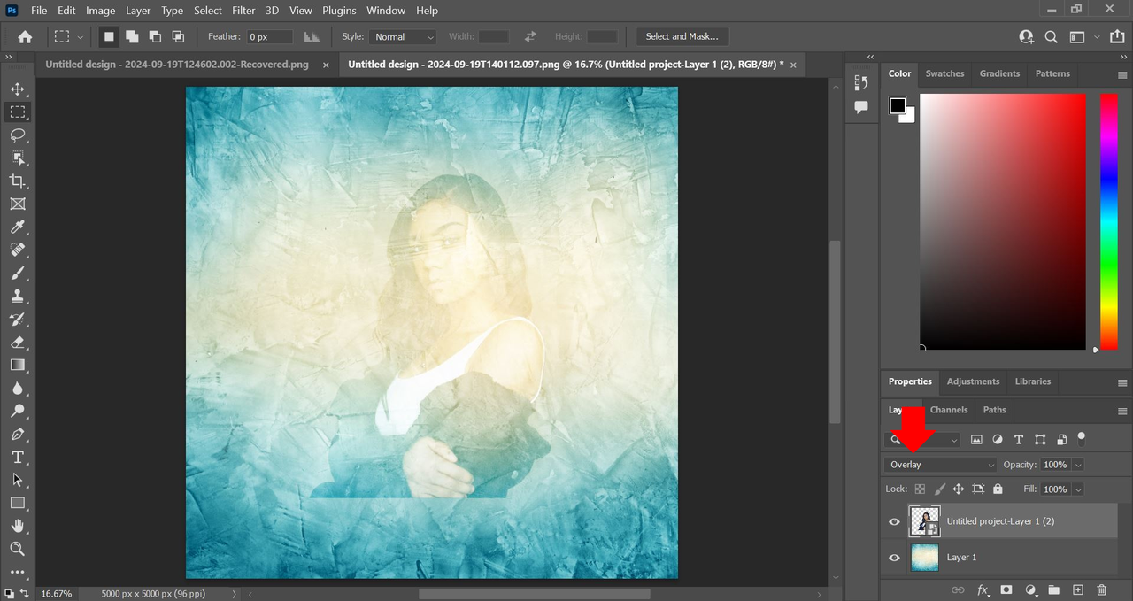
Task: Select the Horizontal Type tool
Action: (x=17, y=458)
